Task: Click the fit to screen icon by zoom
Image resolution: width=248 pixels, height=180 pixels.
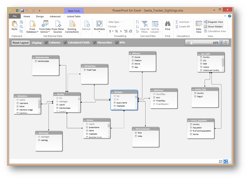Action: tap(221, 43)
